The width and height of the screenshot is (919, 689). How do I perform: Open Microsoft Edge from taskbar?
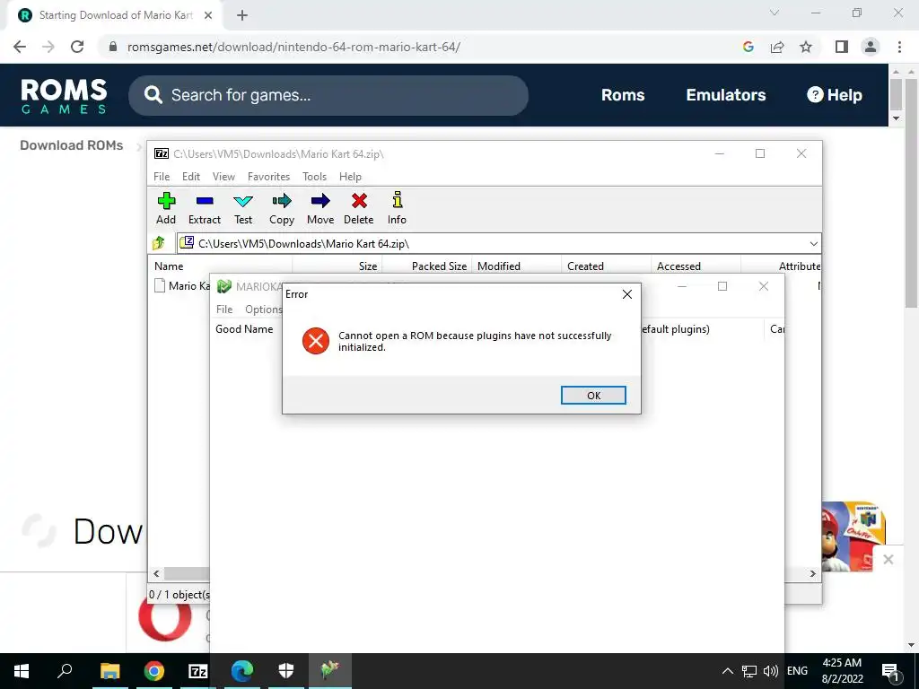[242, 670]
